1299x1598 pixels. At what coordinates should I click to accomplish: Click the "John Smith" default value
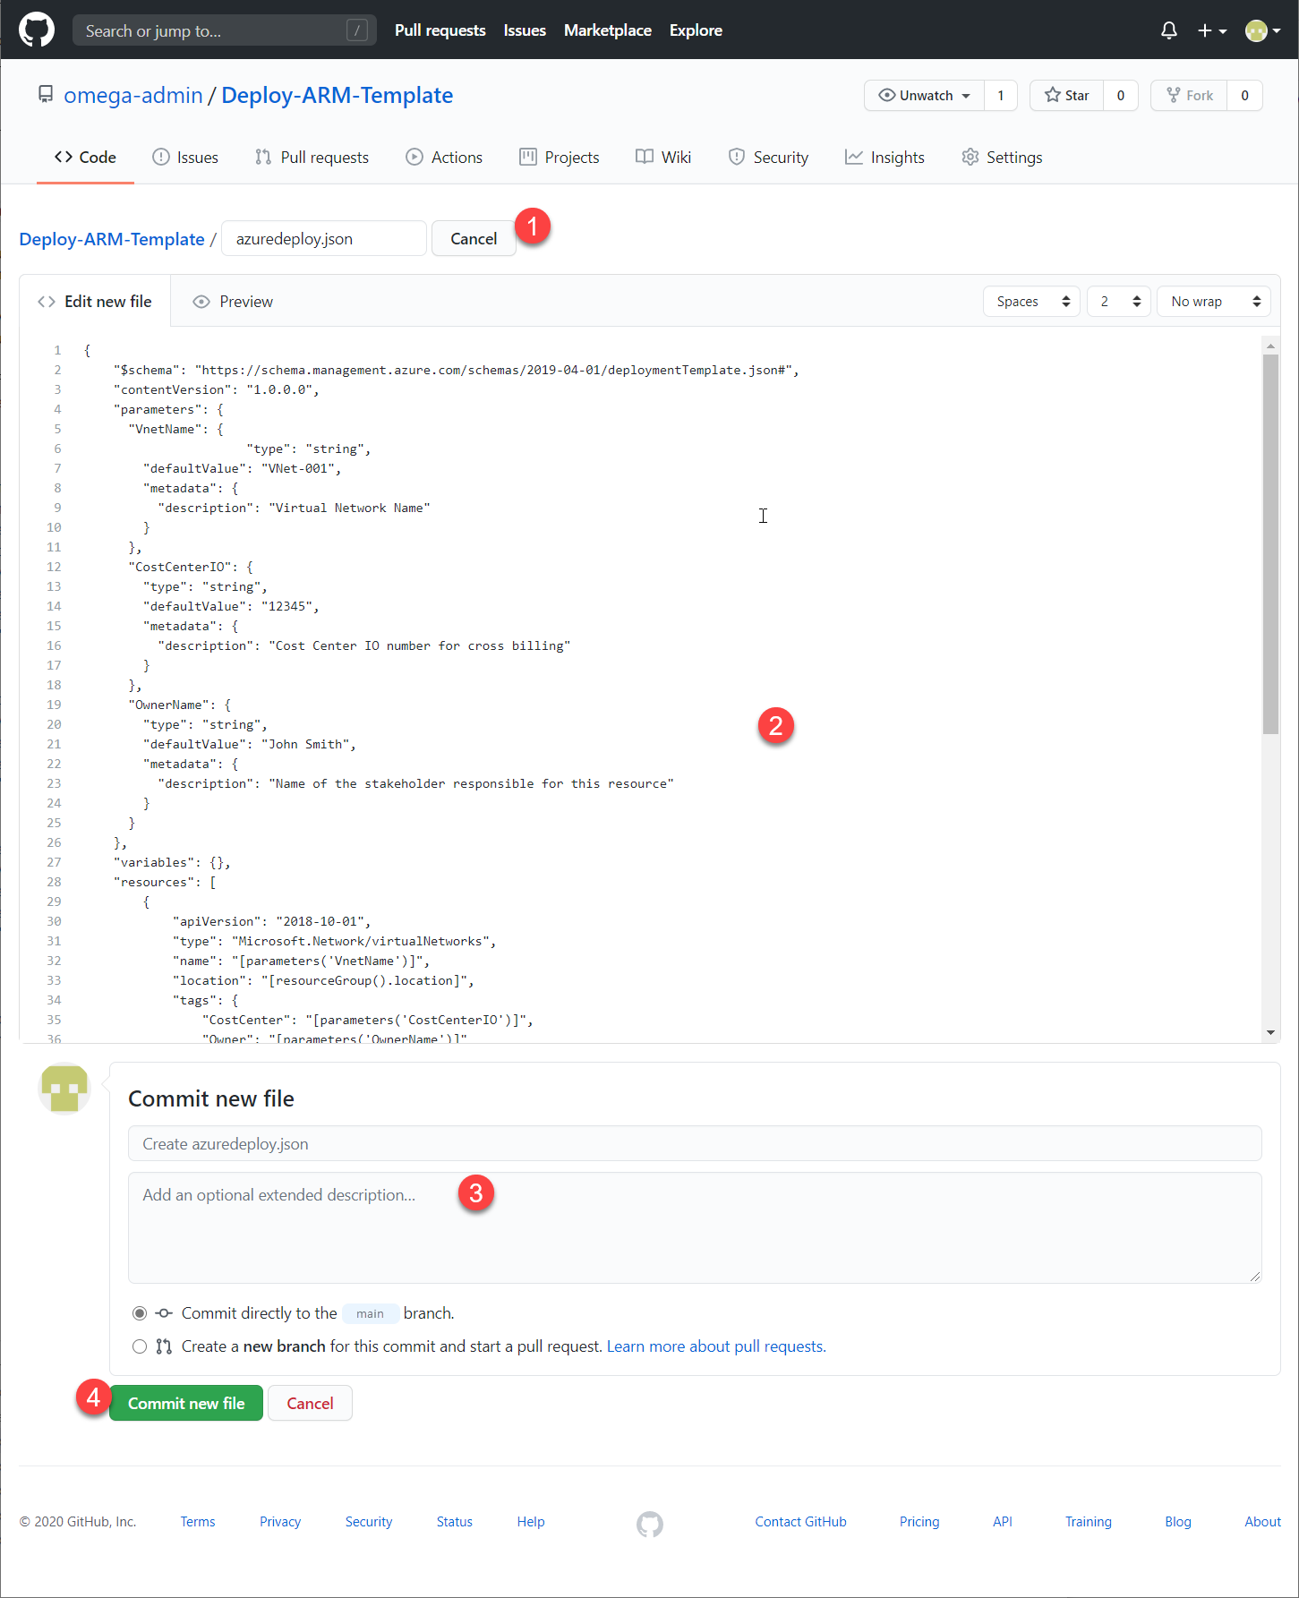(x=306, y=744)
